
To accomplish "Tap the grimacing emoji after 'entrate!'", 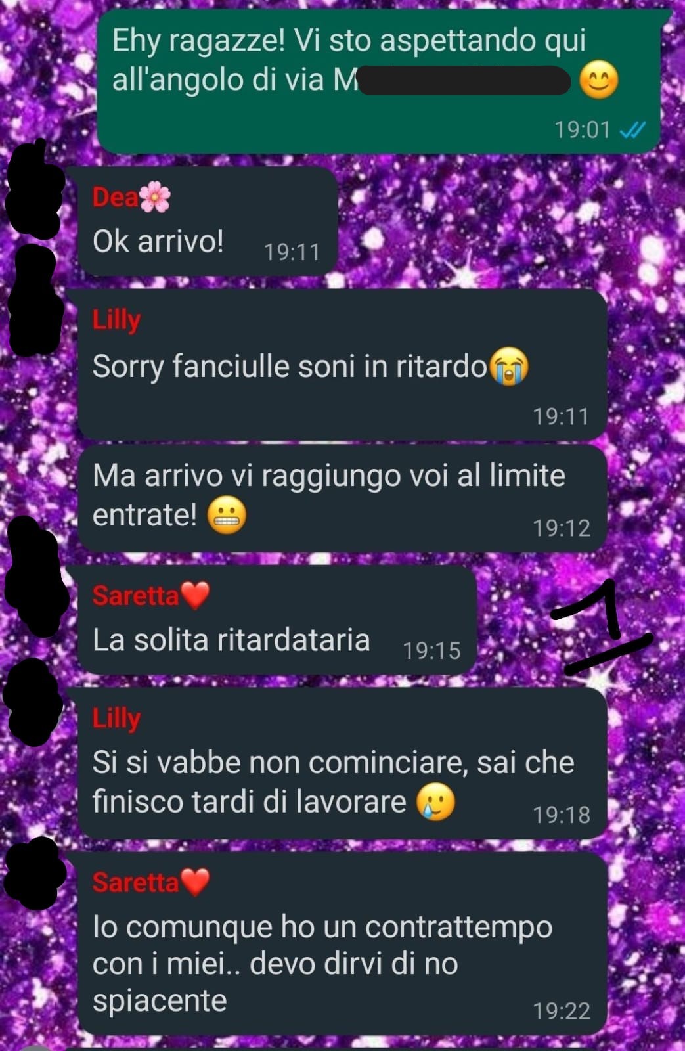I will click(227, 515).
